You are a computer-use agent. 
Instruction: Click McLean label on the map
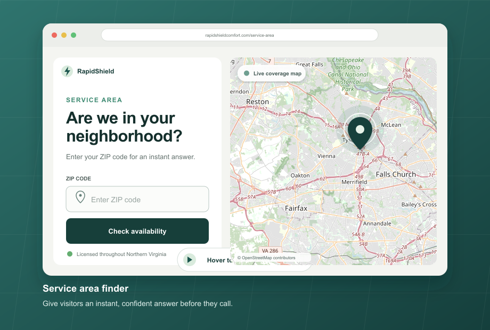pyautogui.click(x=391, y=125)
